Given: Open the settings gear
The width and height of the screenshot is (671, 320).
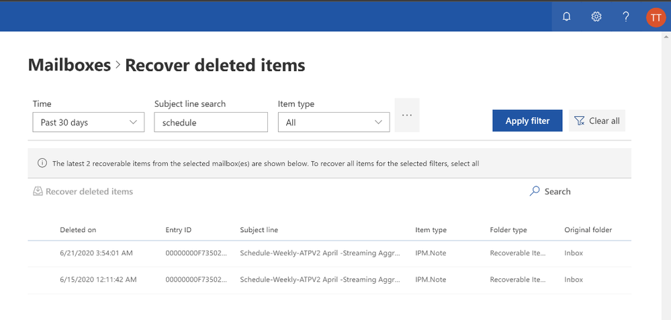Looking at the screenshot, I should [596, 17].
